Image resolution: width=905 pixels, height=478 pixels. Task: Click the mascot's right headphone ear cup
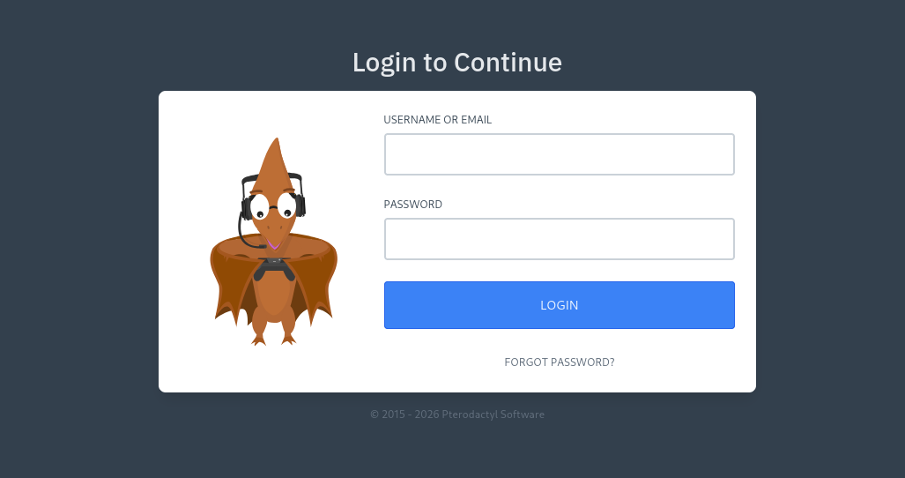(300, 205)
